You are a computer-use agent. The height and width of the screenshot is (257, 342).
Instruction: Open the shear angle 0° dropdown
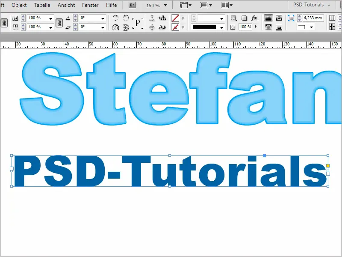(x=103, y=27)
